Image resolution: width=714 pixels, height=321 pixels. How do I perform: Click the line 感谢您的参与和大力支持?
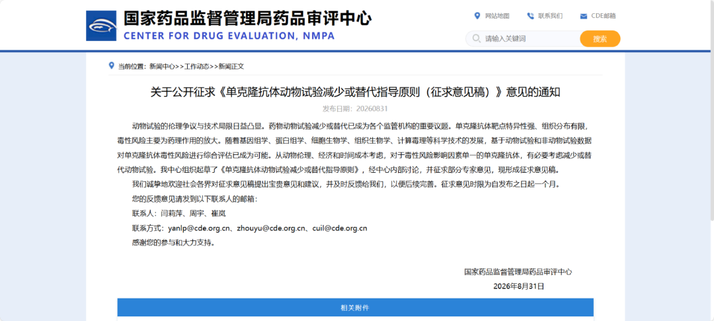point(173,243)
